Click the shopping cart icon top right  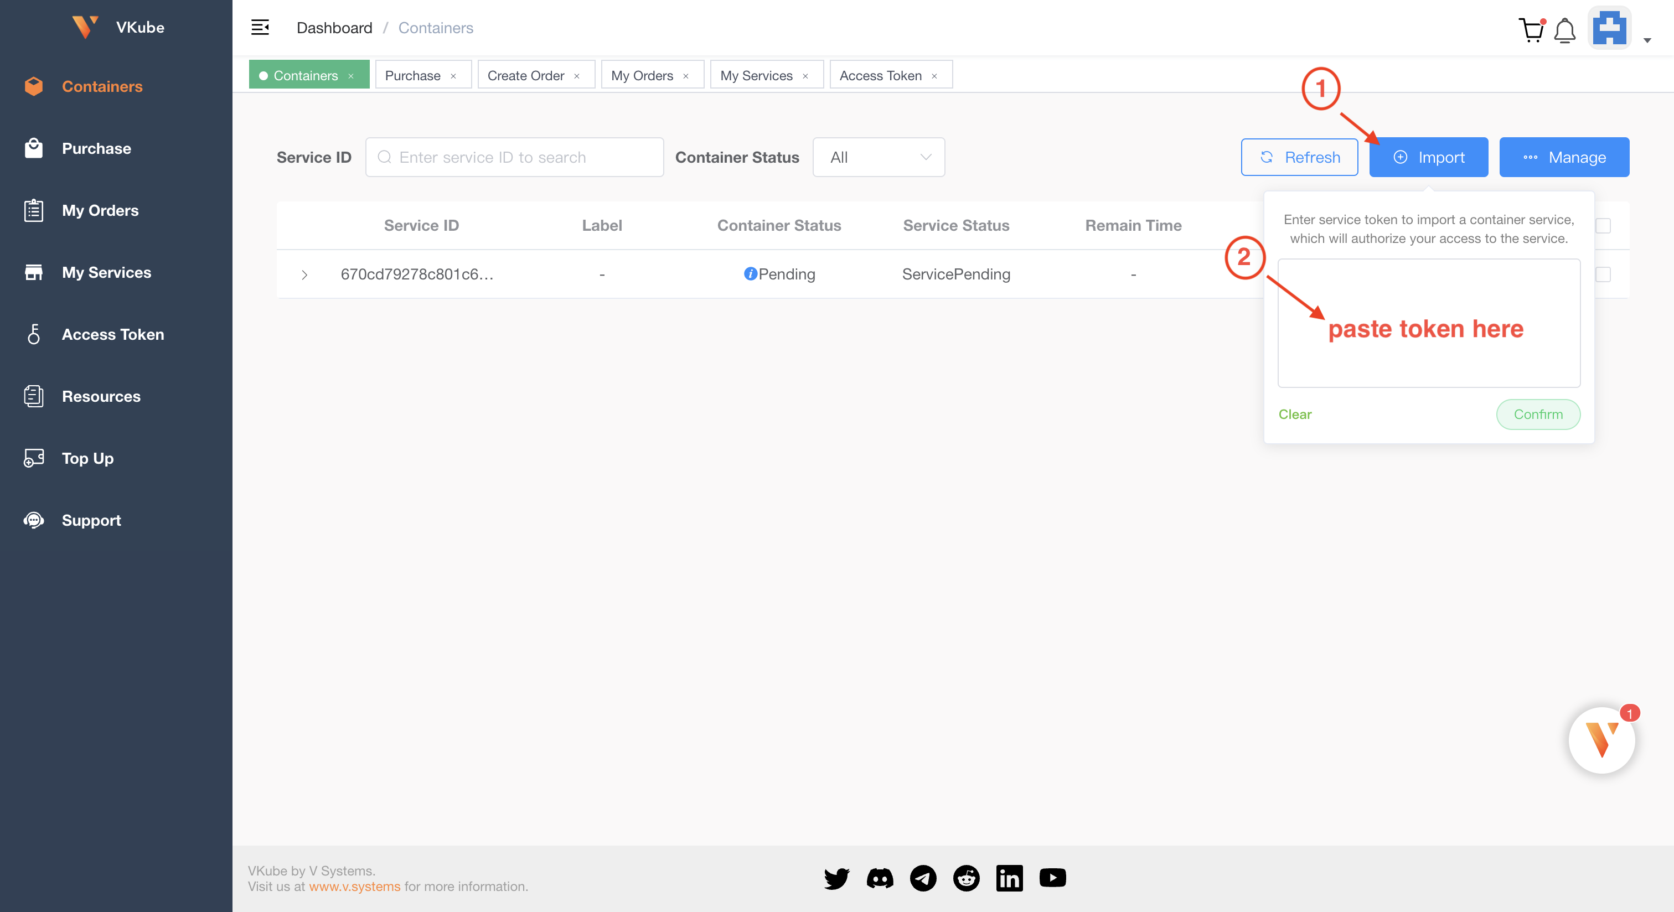[x=1529, y=26]
